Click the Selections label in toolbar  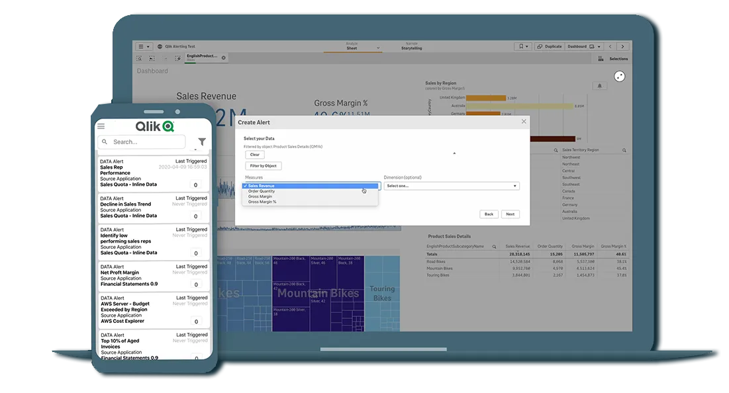(618, 59)
